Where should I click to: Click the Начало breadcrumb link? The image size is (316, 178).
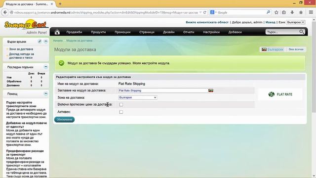[58, 41]
